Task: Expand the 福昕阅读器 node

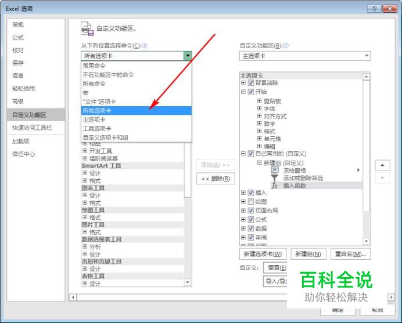Action: coord(85,158)
